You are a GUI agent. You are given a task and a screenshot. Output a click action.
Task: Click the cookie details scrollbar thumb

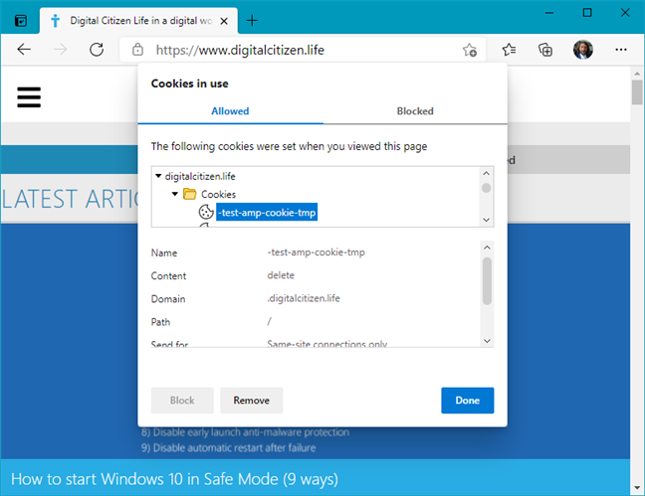[487, 280]
